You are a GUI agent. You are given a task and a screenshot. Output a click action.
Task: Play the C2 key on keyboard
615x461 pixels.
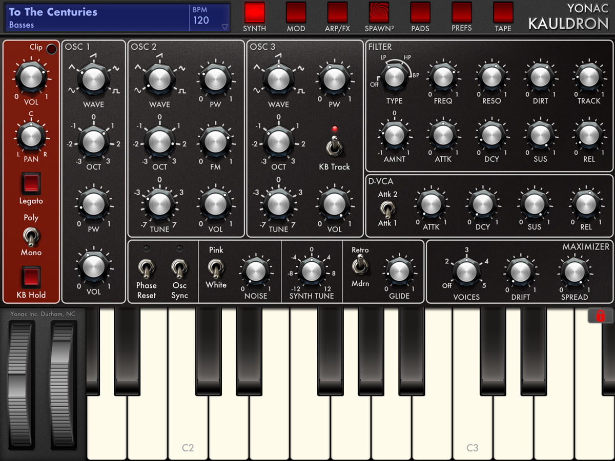188,425
